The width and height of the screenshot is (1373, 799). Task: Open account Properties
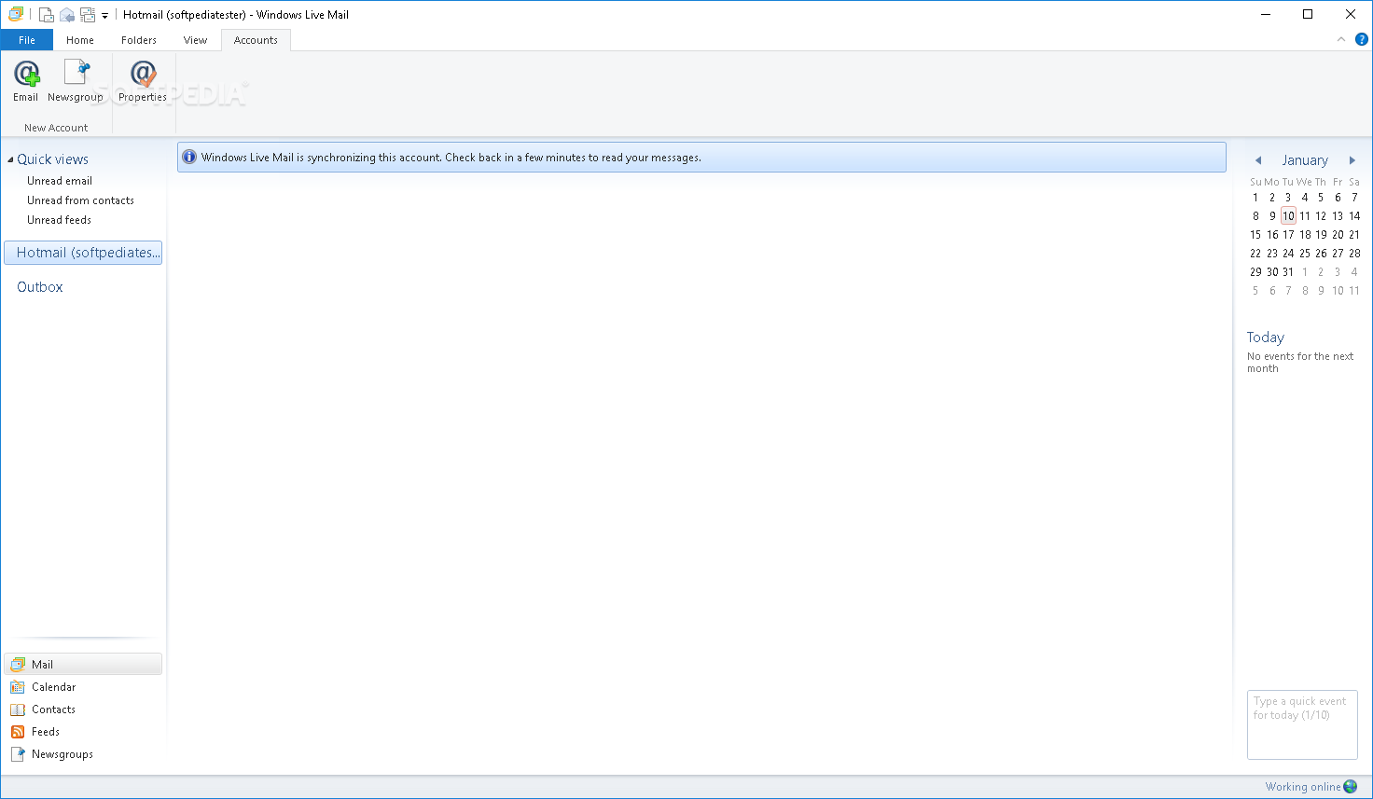[143, 81]
